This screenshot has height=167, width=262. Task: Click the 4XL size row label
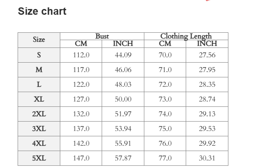point(39,144)
